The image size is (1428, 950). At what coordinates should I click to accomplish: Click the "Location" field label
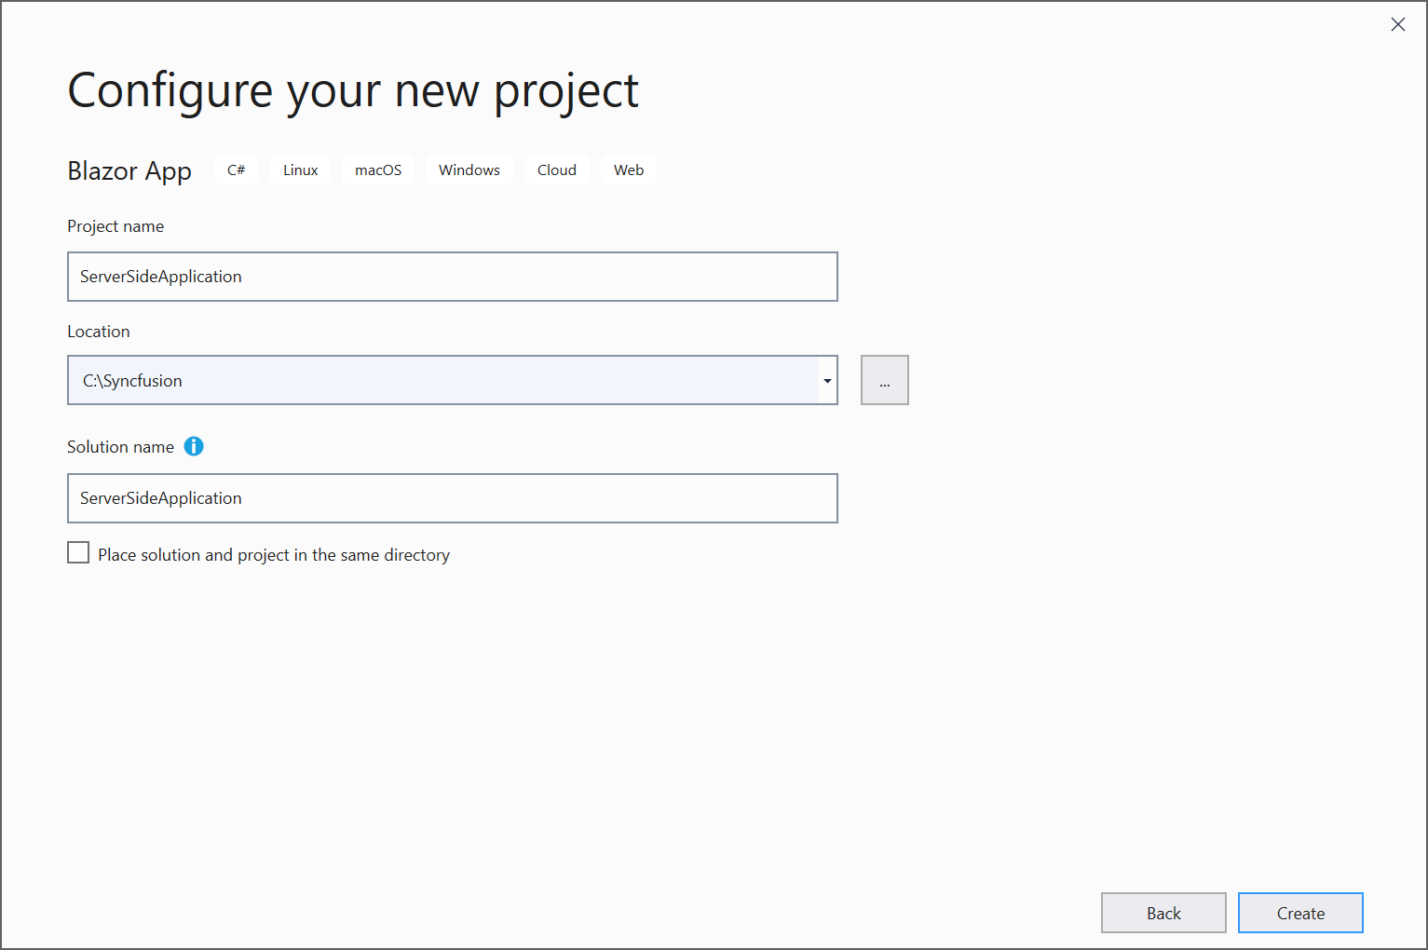pos(99,332)
